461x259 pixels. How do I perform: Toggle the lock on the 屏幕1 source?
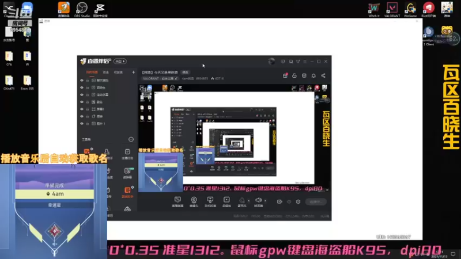[x=88, y=109]
